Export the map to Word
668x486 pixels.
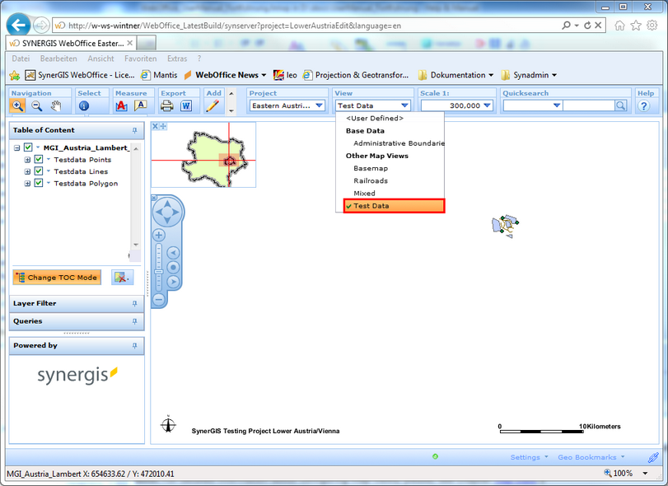[x=187, y=105]
